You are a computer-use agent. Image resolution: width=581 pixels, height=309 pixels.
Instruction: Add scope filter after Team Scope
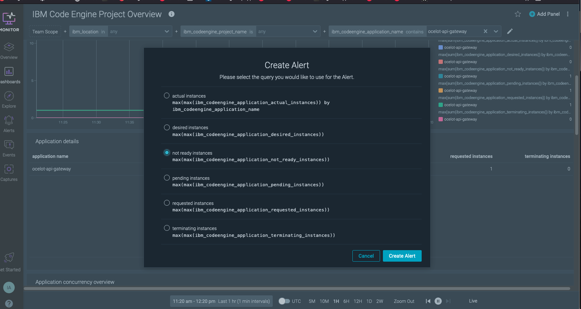coord(65,32)
